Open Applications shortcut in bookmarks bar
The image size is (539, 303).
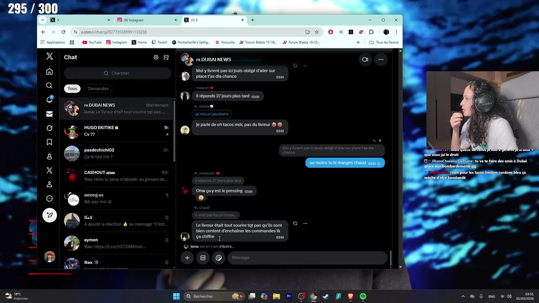(x=53, y=42)
